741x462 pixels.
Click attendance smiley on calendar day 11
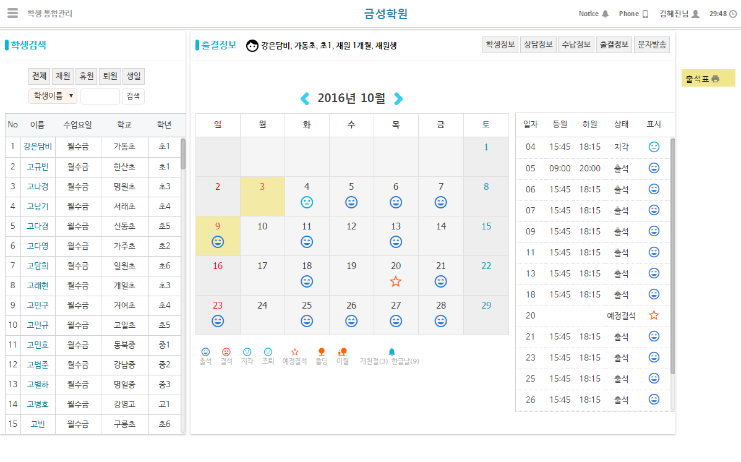click(307, 242)
